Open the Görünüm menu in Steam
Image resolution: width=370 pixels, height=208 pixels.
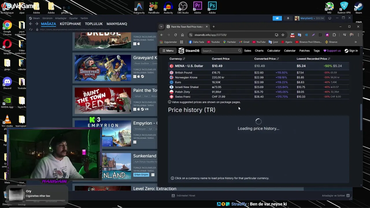[47, 18]
